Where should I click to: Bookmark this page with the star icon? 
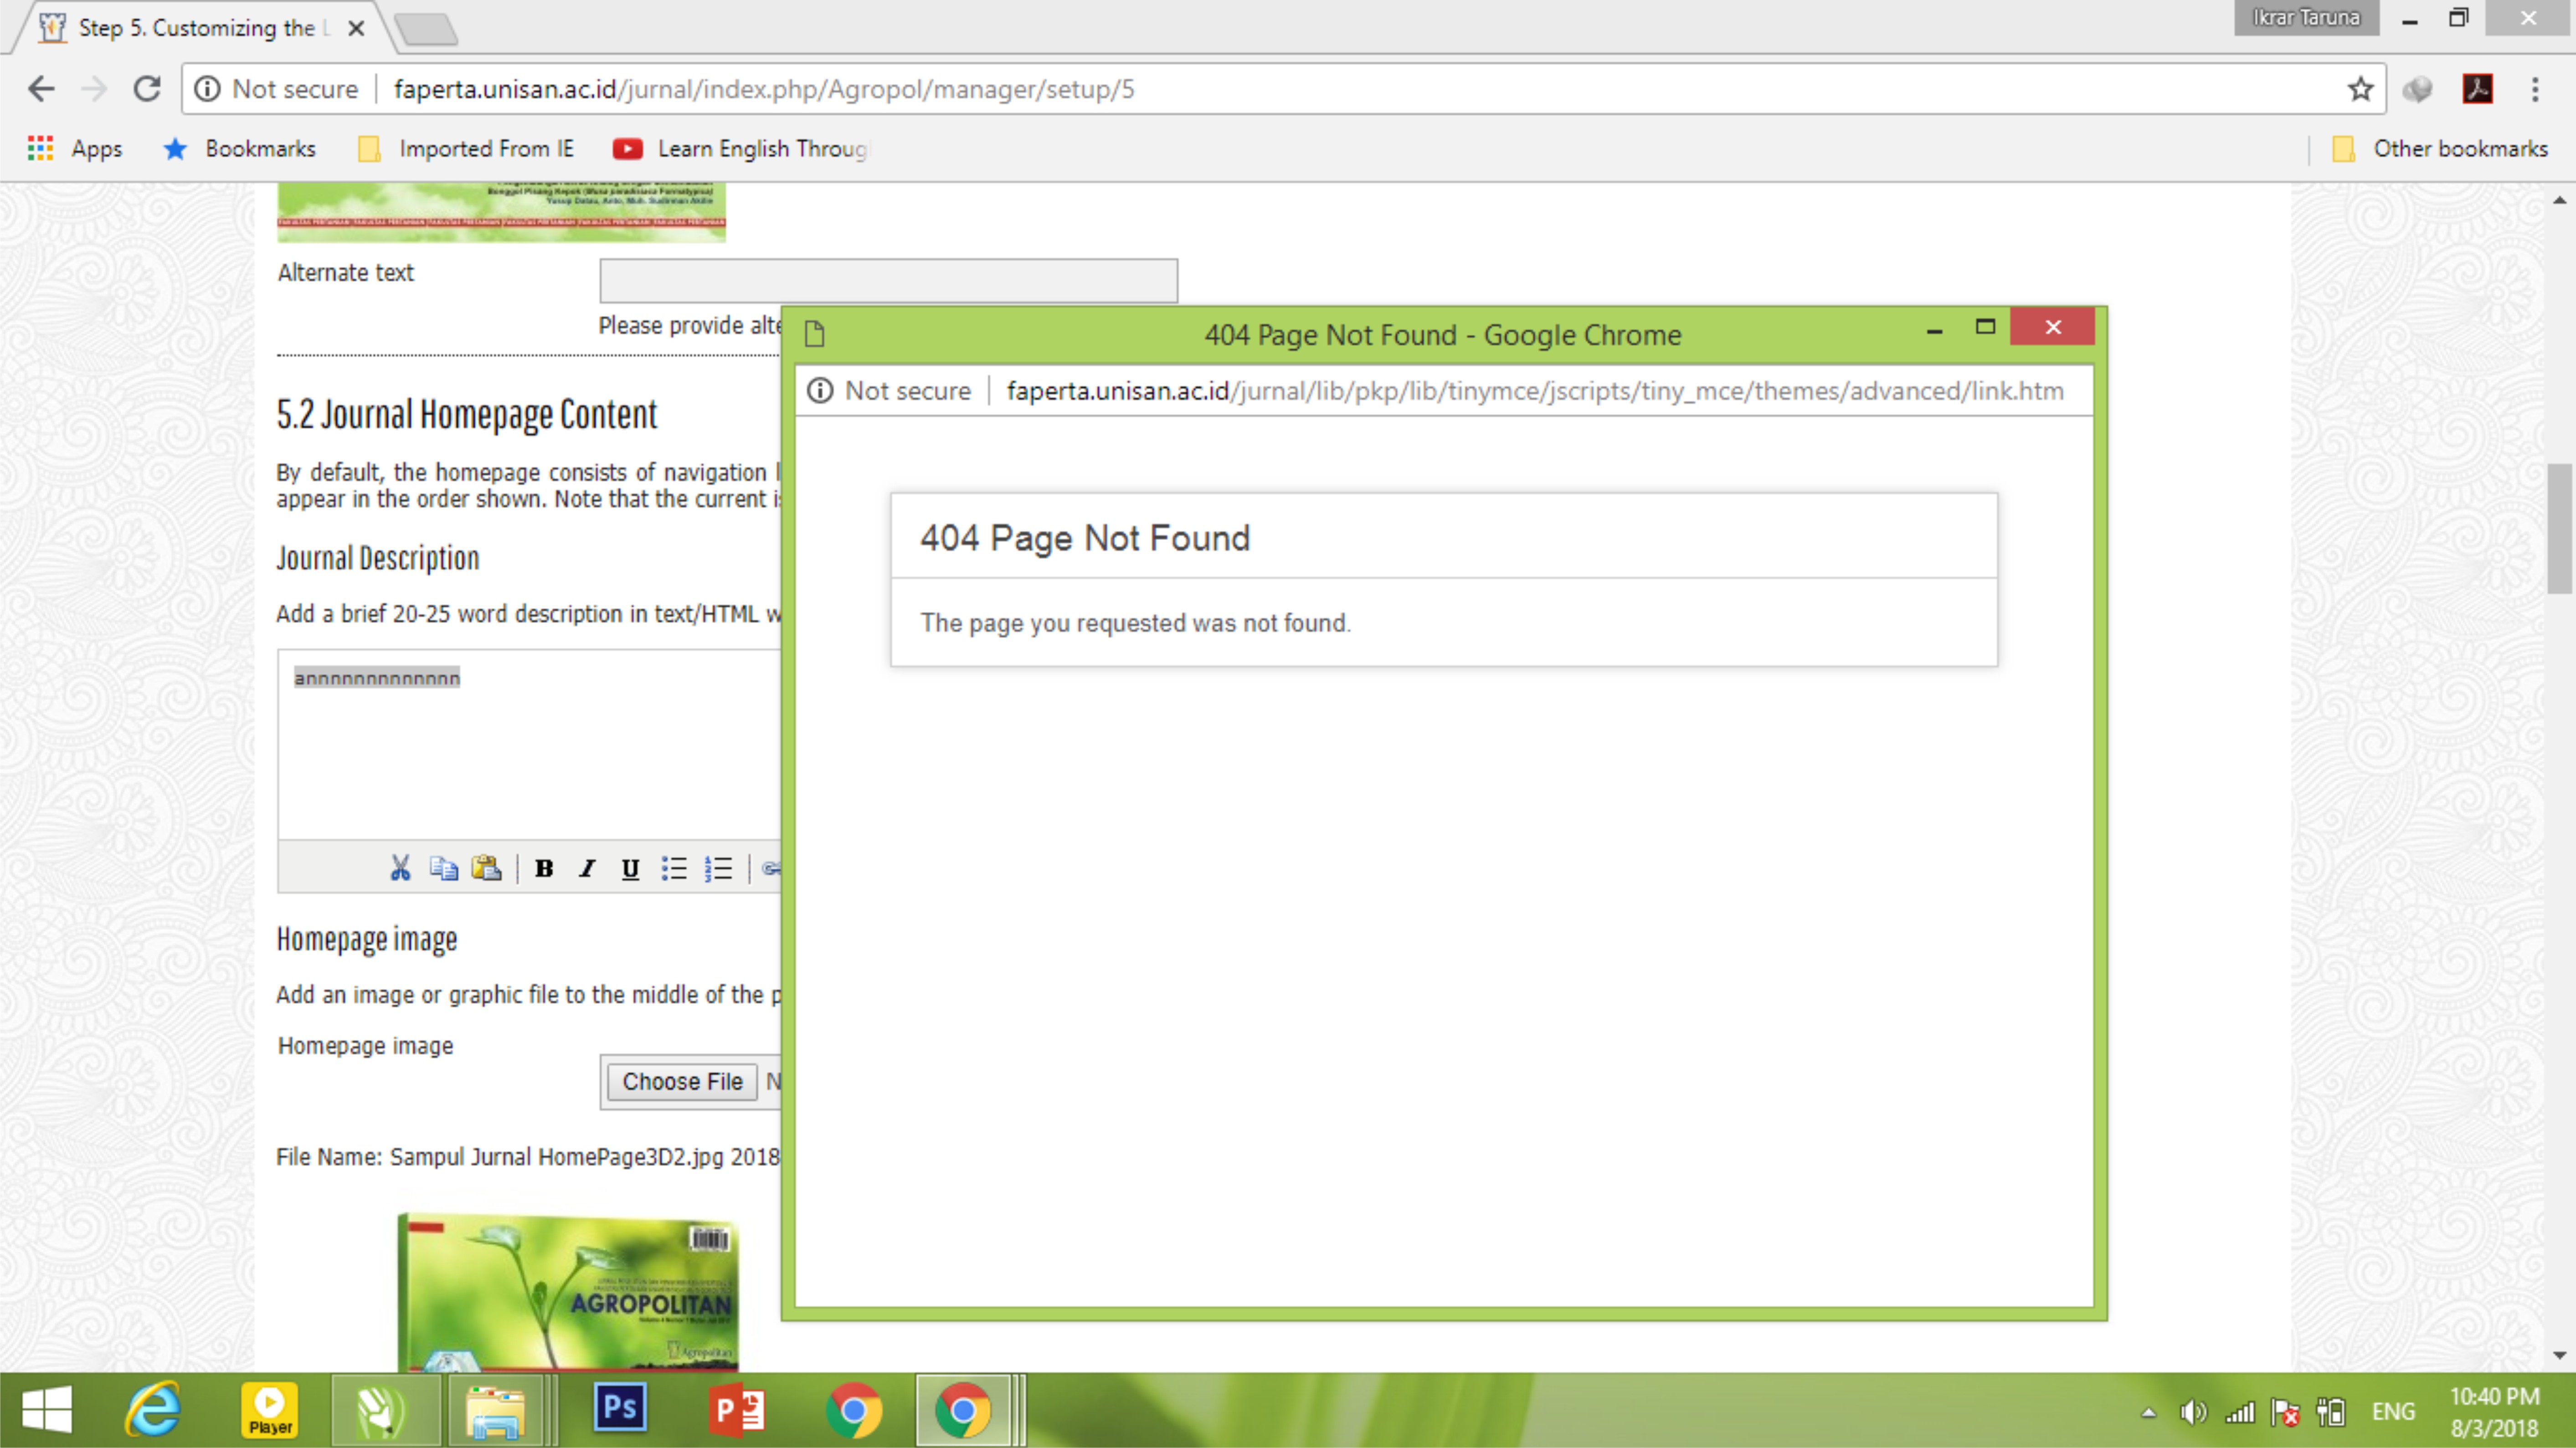pyautogui.click(x=2360, y=89)
